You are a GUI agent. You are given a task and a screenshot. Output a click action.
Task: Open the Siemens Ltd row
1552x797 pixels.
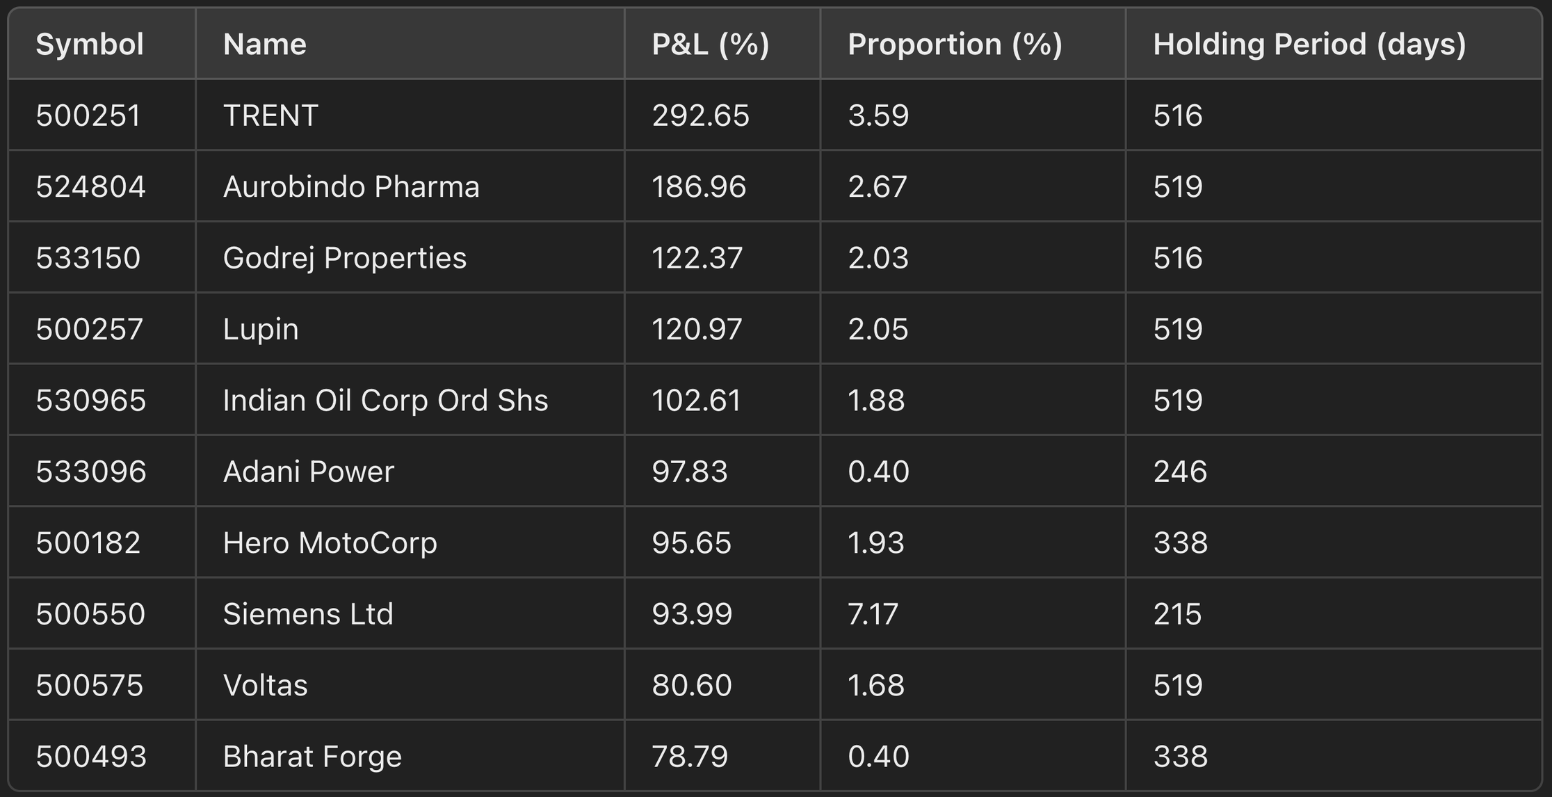(308, 614)
